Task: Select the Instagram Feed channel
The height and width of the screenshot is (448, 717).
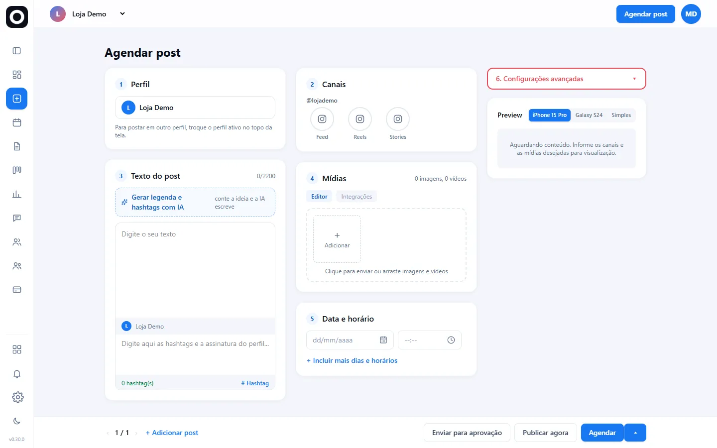Action: click(322, 119)
